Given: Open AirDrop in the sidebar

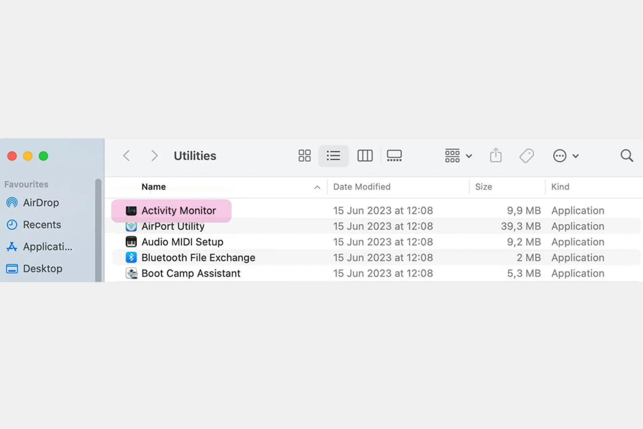Looking at the screenshot, I should (x=41, y=203).
